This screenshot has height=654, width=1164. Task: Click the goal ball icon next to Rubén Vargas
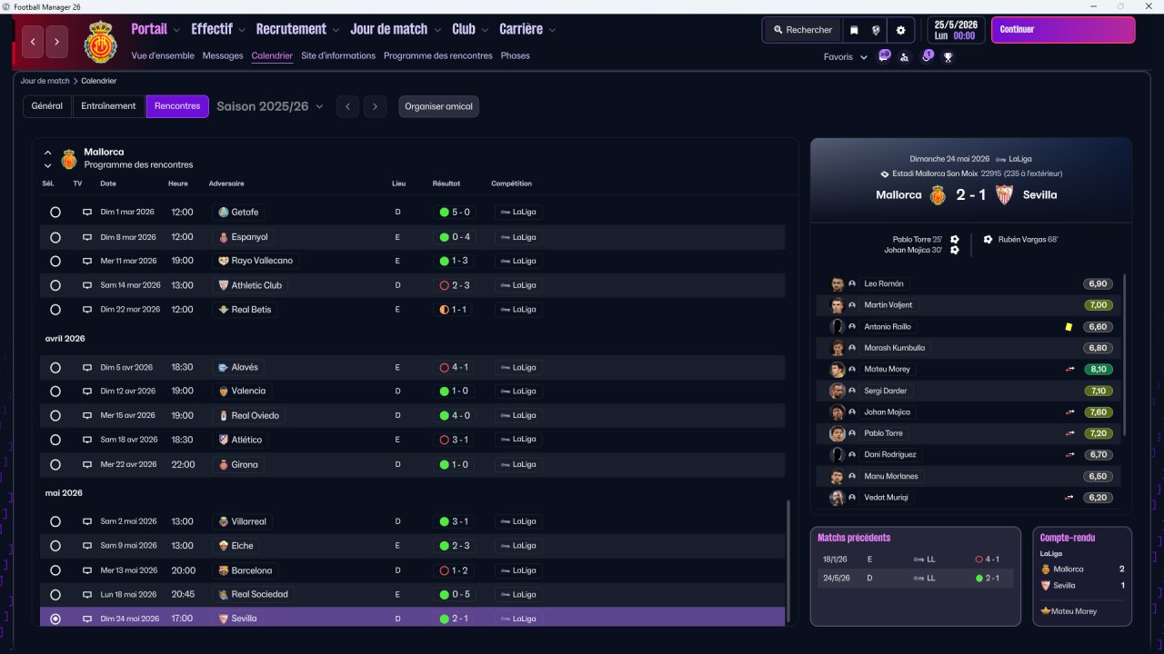988,240
